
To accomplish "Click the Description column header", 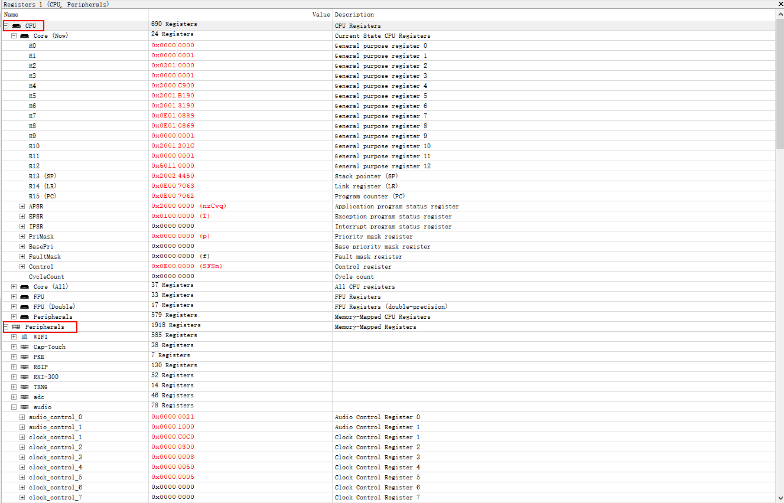I will (354, 14).
